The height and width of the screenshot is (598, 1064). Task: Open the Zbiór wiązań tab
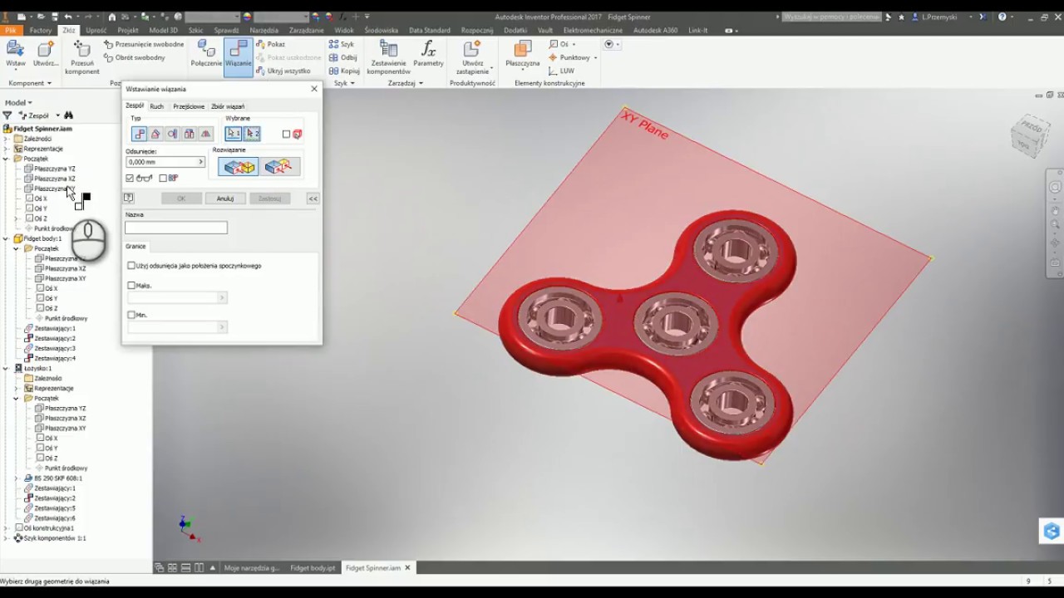[228, 106]
